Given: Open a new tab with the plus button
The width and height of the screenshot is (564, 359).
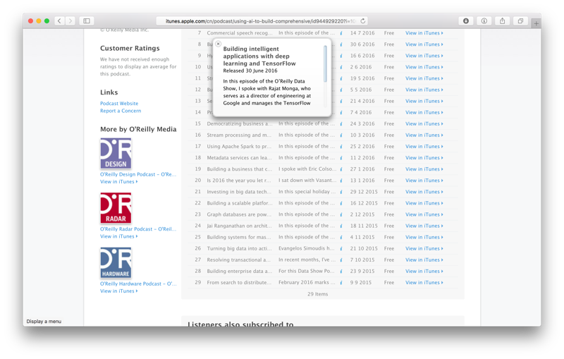Looking at the screenshot, I should [x=536, y=23].
